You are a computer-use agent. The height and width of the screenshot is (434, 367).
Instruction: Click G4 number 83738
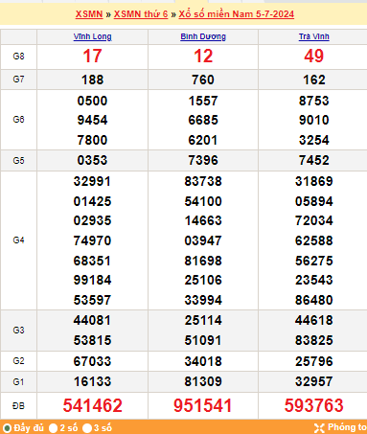pyautogui.click(x=203, y=181)
